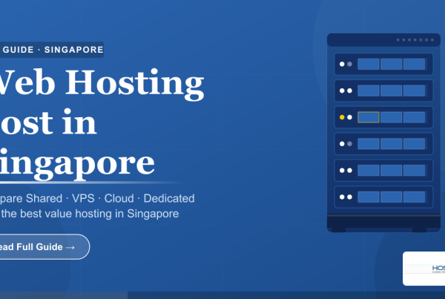
Task: Click the 'Shared · VPS · Cloud · Dedicated' subtitle
Action: (110, 198)
